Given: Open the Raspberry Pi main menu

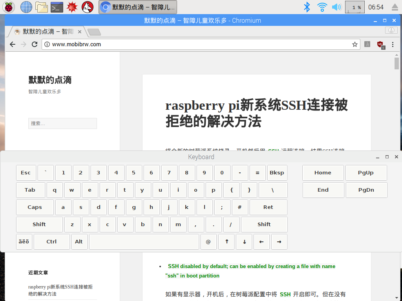Looking at the screenshot, I should click(x=9, y=7).
